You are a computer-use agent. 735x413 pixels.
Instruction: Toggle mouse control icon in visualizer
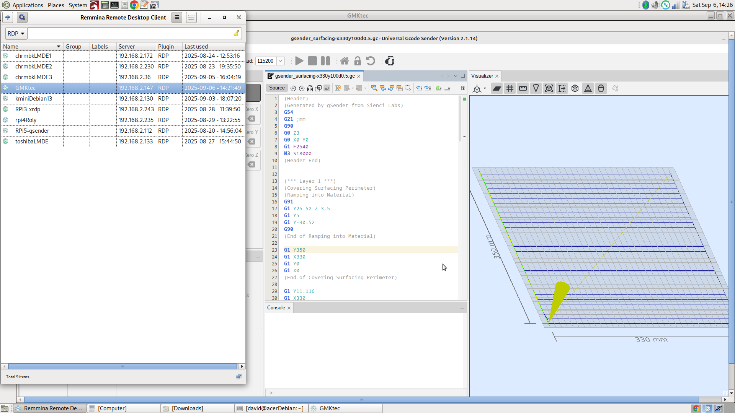pos(601,89)
